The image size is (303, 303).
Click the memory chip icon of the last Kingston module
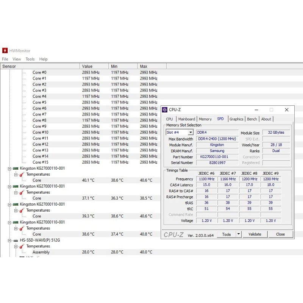[16, 222]
